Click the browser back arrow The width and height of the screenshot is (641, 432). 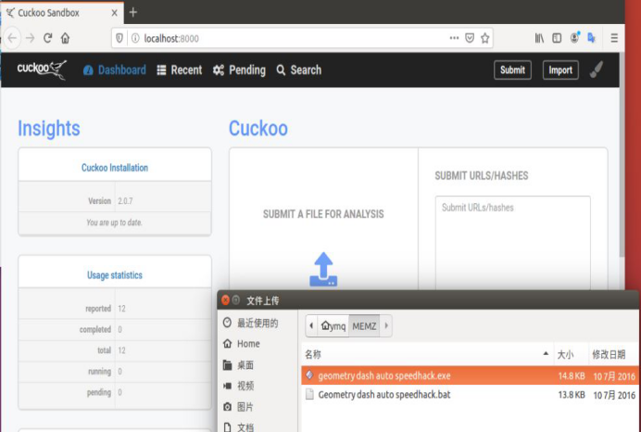(x=12, y=38)
